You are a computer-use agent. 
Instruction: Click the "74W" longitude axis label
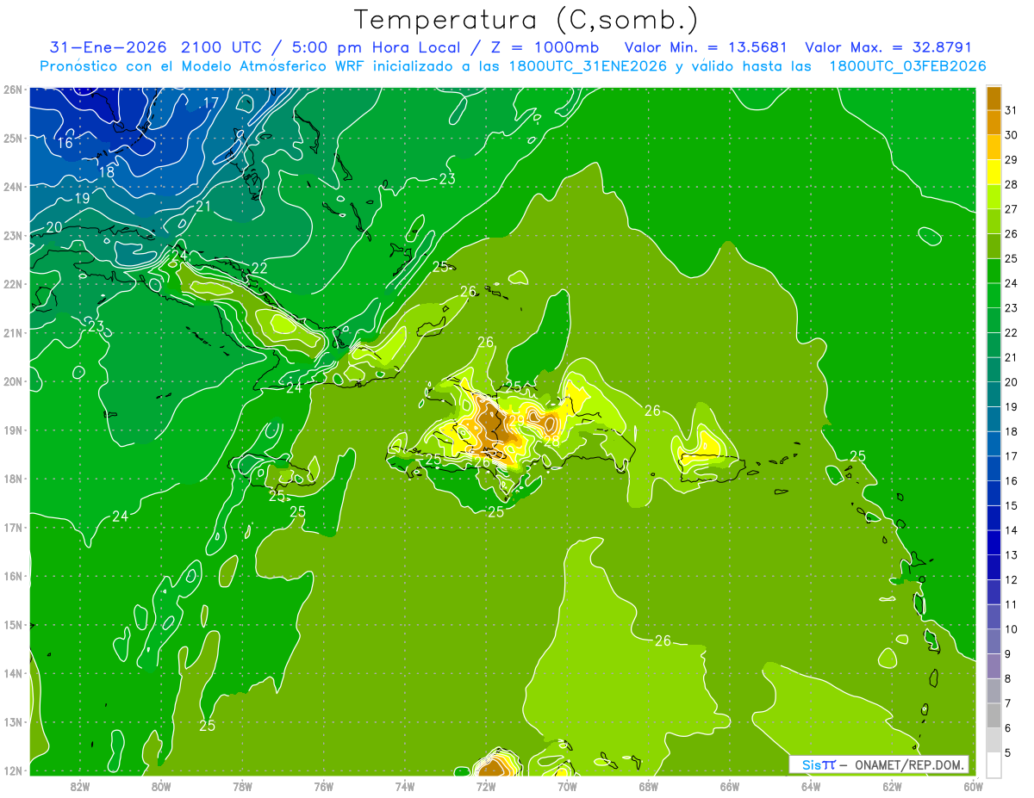pos(405,786)
